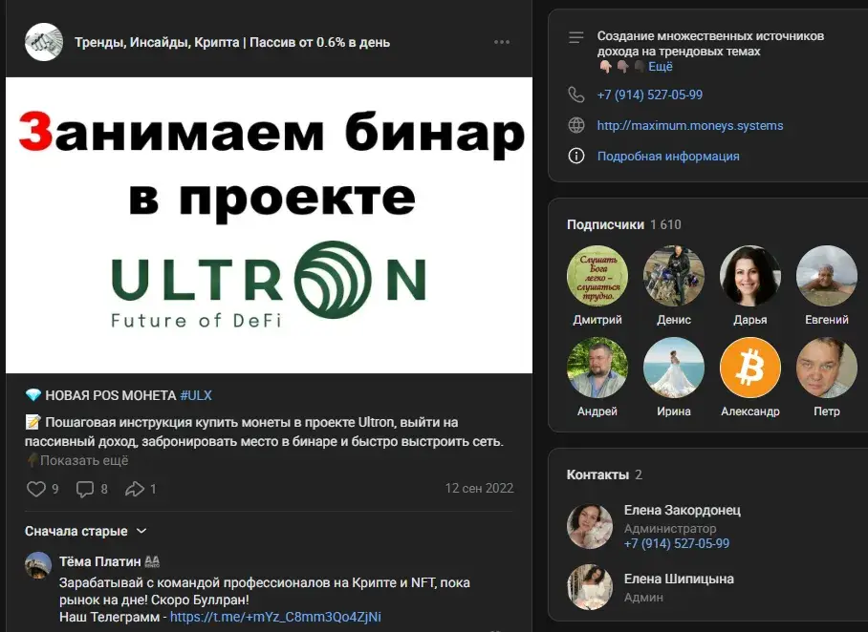868x632 pixels.
Task: Open the Telegram link t.me/+mYz_C8mm3Qo4ZjNi
Action: coord(275,617)
